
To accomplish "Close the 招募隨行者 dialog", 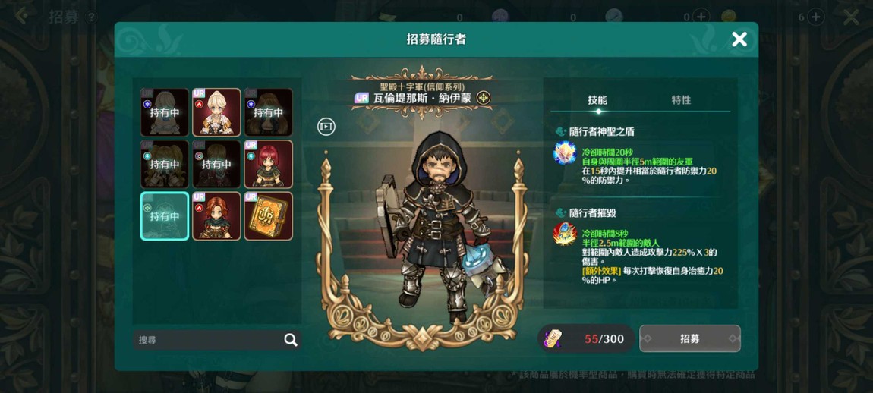I will pos(739,39).
